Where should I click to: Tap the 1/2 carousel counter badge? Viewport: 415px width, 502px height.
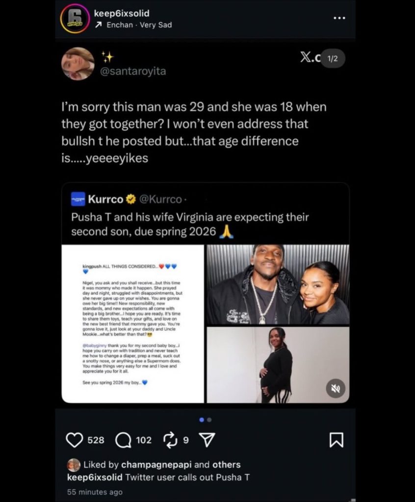(333, 59)
